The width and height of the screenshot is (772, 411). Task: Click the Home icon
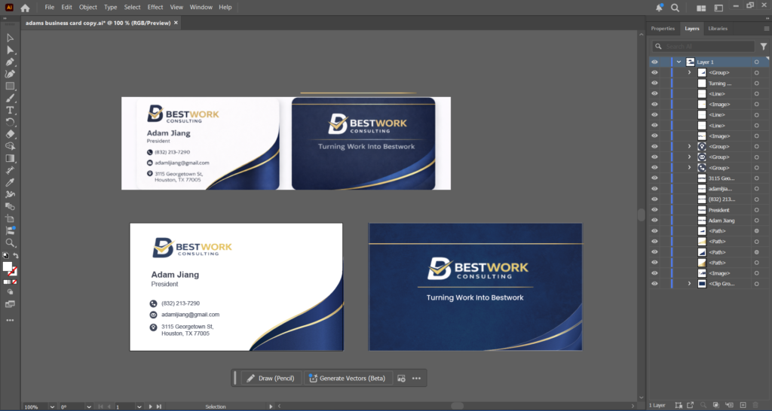pyautogui.click(x=25, y=8)
